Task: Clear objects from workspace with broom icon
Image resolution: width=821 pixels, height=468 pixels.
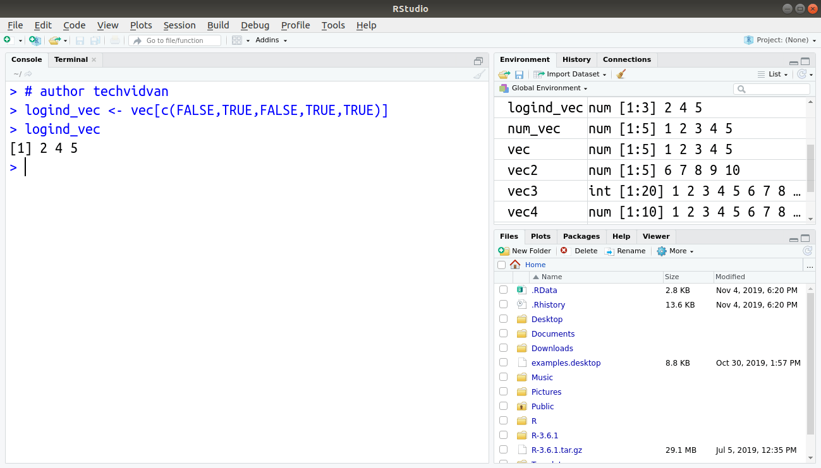Action: (x=621, y=74)
